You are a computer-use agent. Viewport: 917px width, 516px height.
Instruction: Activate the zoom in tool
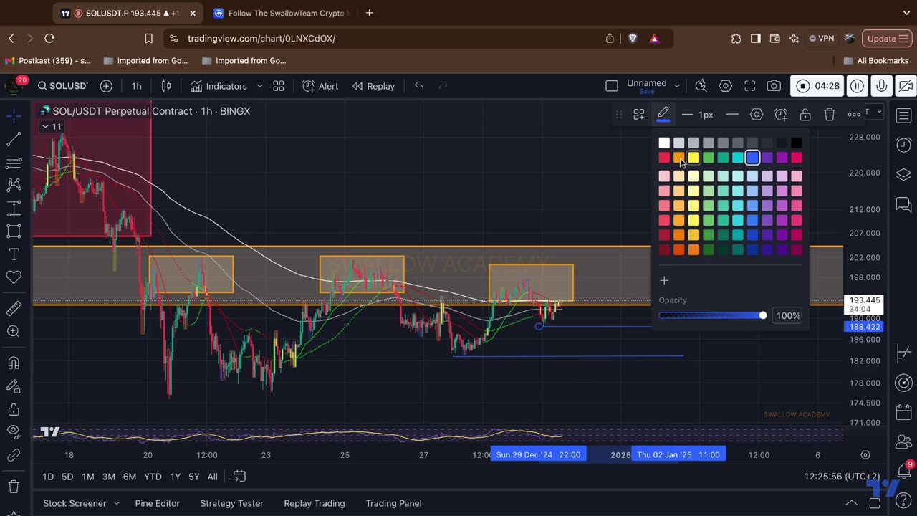pos(14,331)
